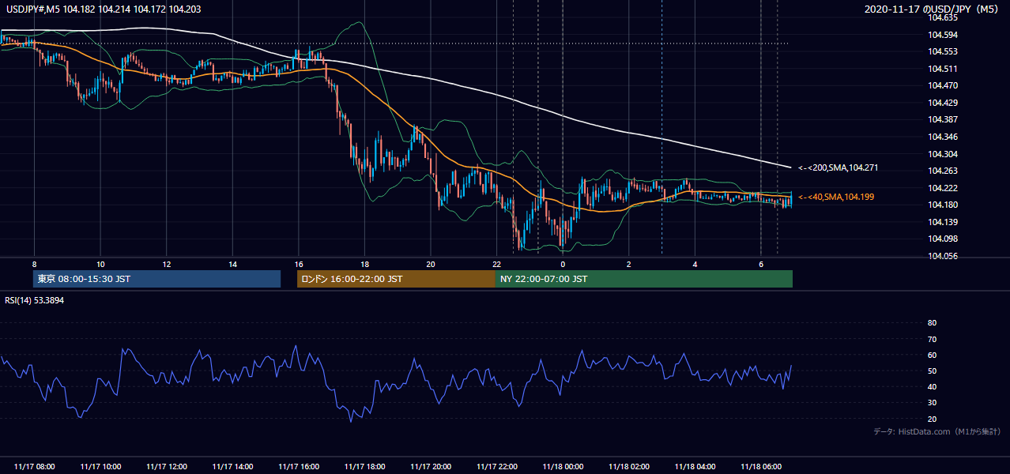Screen dimensions: 1010x474
Task: Click the 104.553 price axis label
Action: point(944,51)
